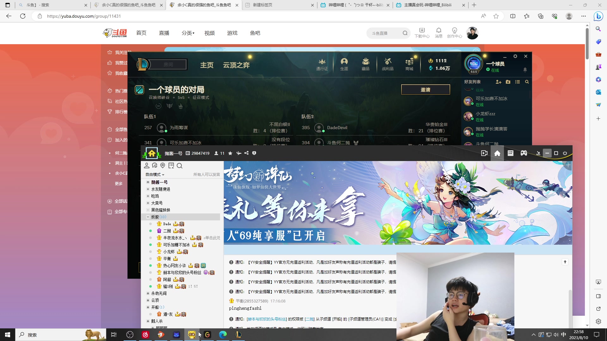This screenshot has height=341, width=607.
Task: Click the search icon in 好友列表
Action: tap(527, 82)
